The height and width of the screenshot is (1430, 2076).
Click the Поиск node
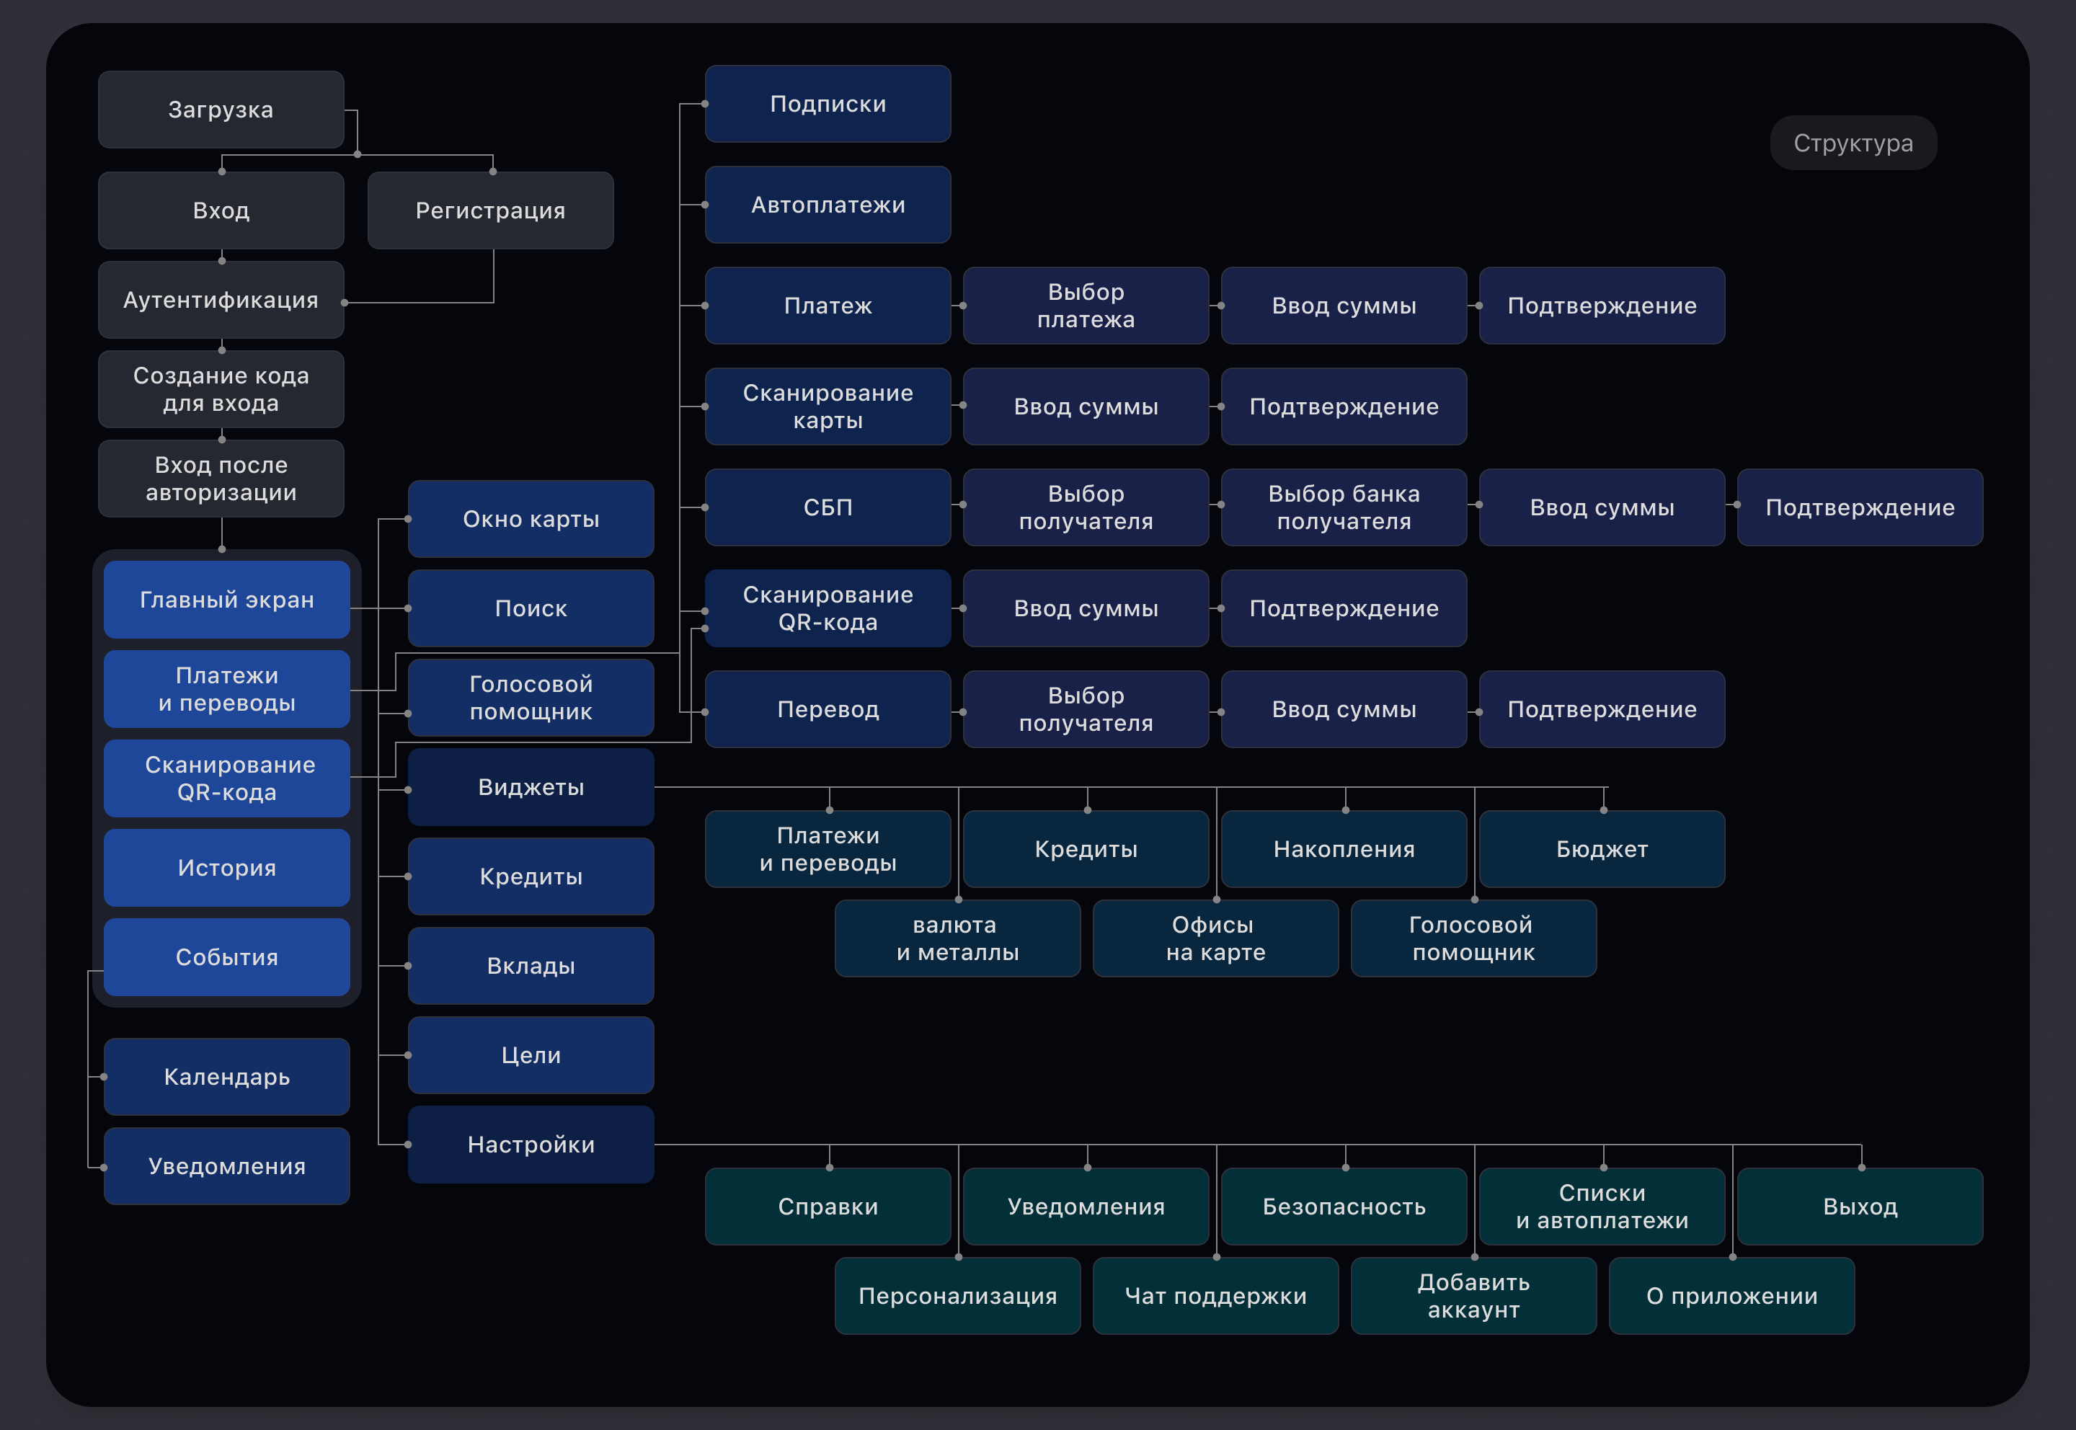pos(531,608)
